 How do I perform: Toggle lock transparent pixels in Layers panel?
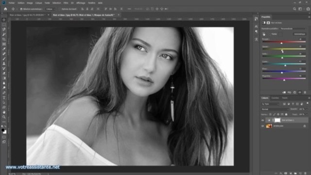(270, 115)
